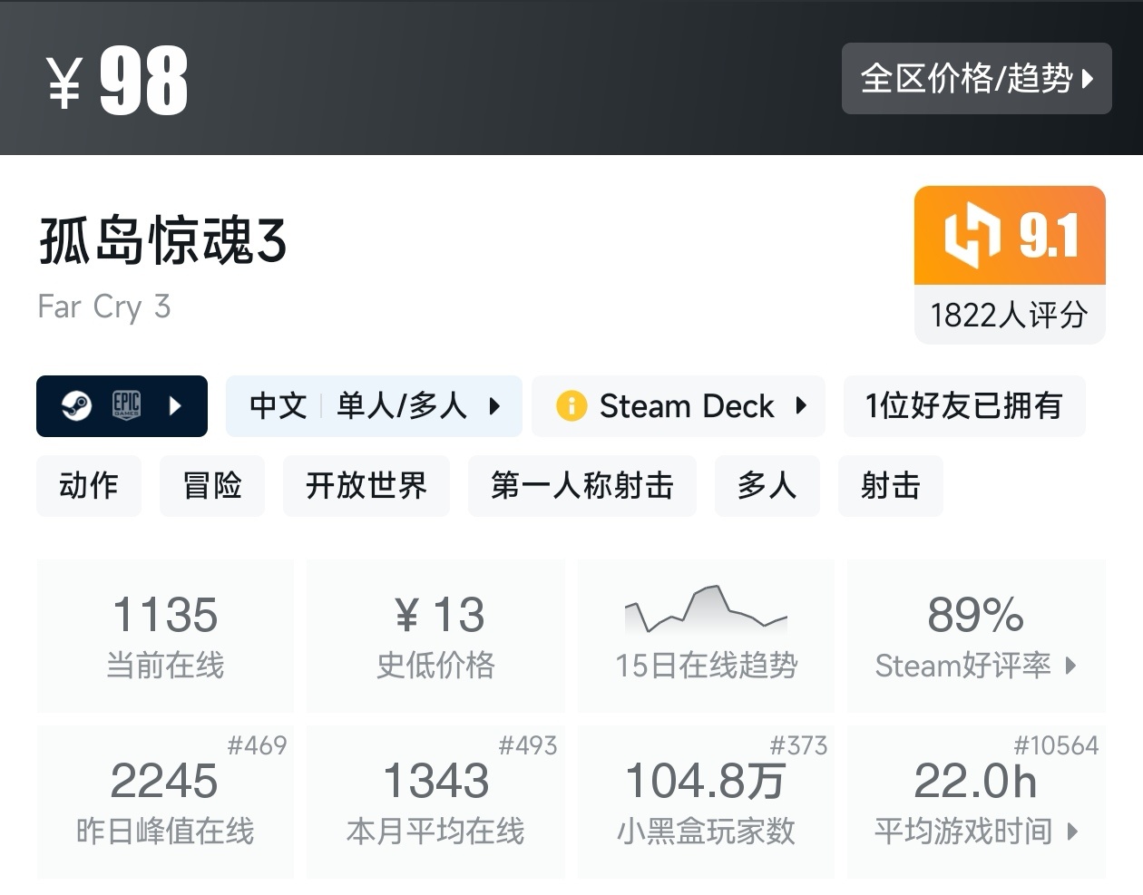
Task: Open the 昨日峰值在线 2245 card
Action: [165, 802]
